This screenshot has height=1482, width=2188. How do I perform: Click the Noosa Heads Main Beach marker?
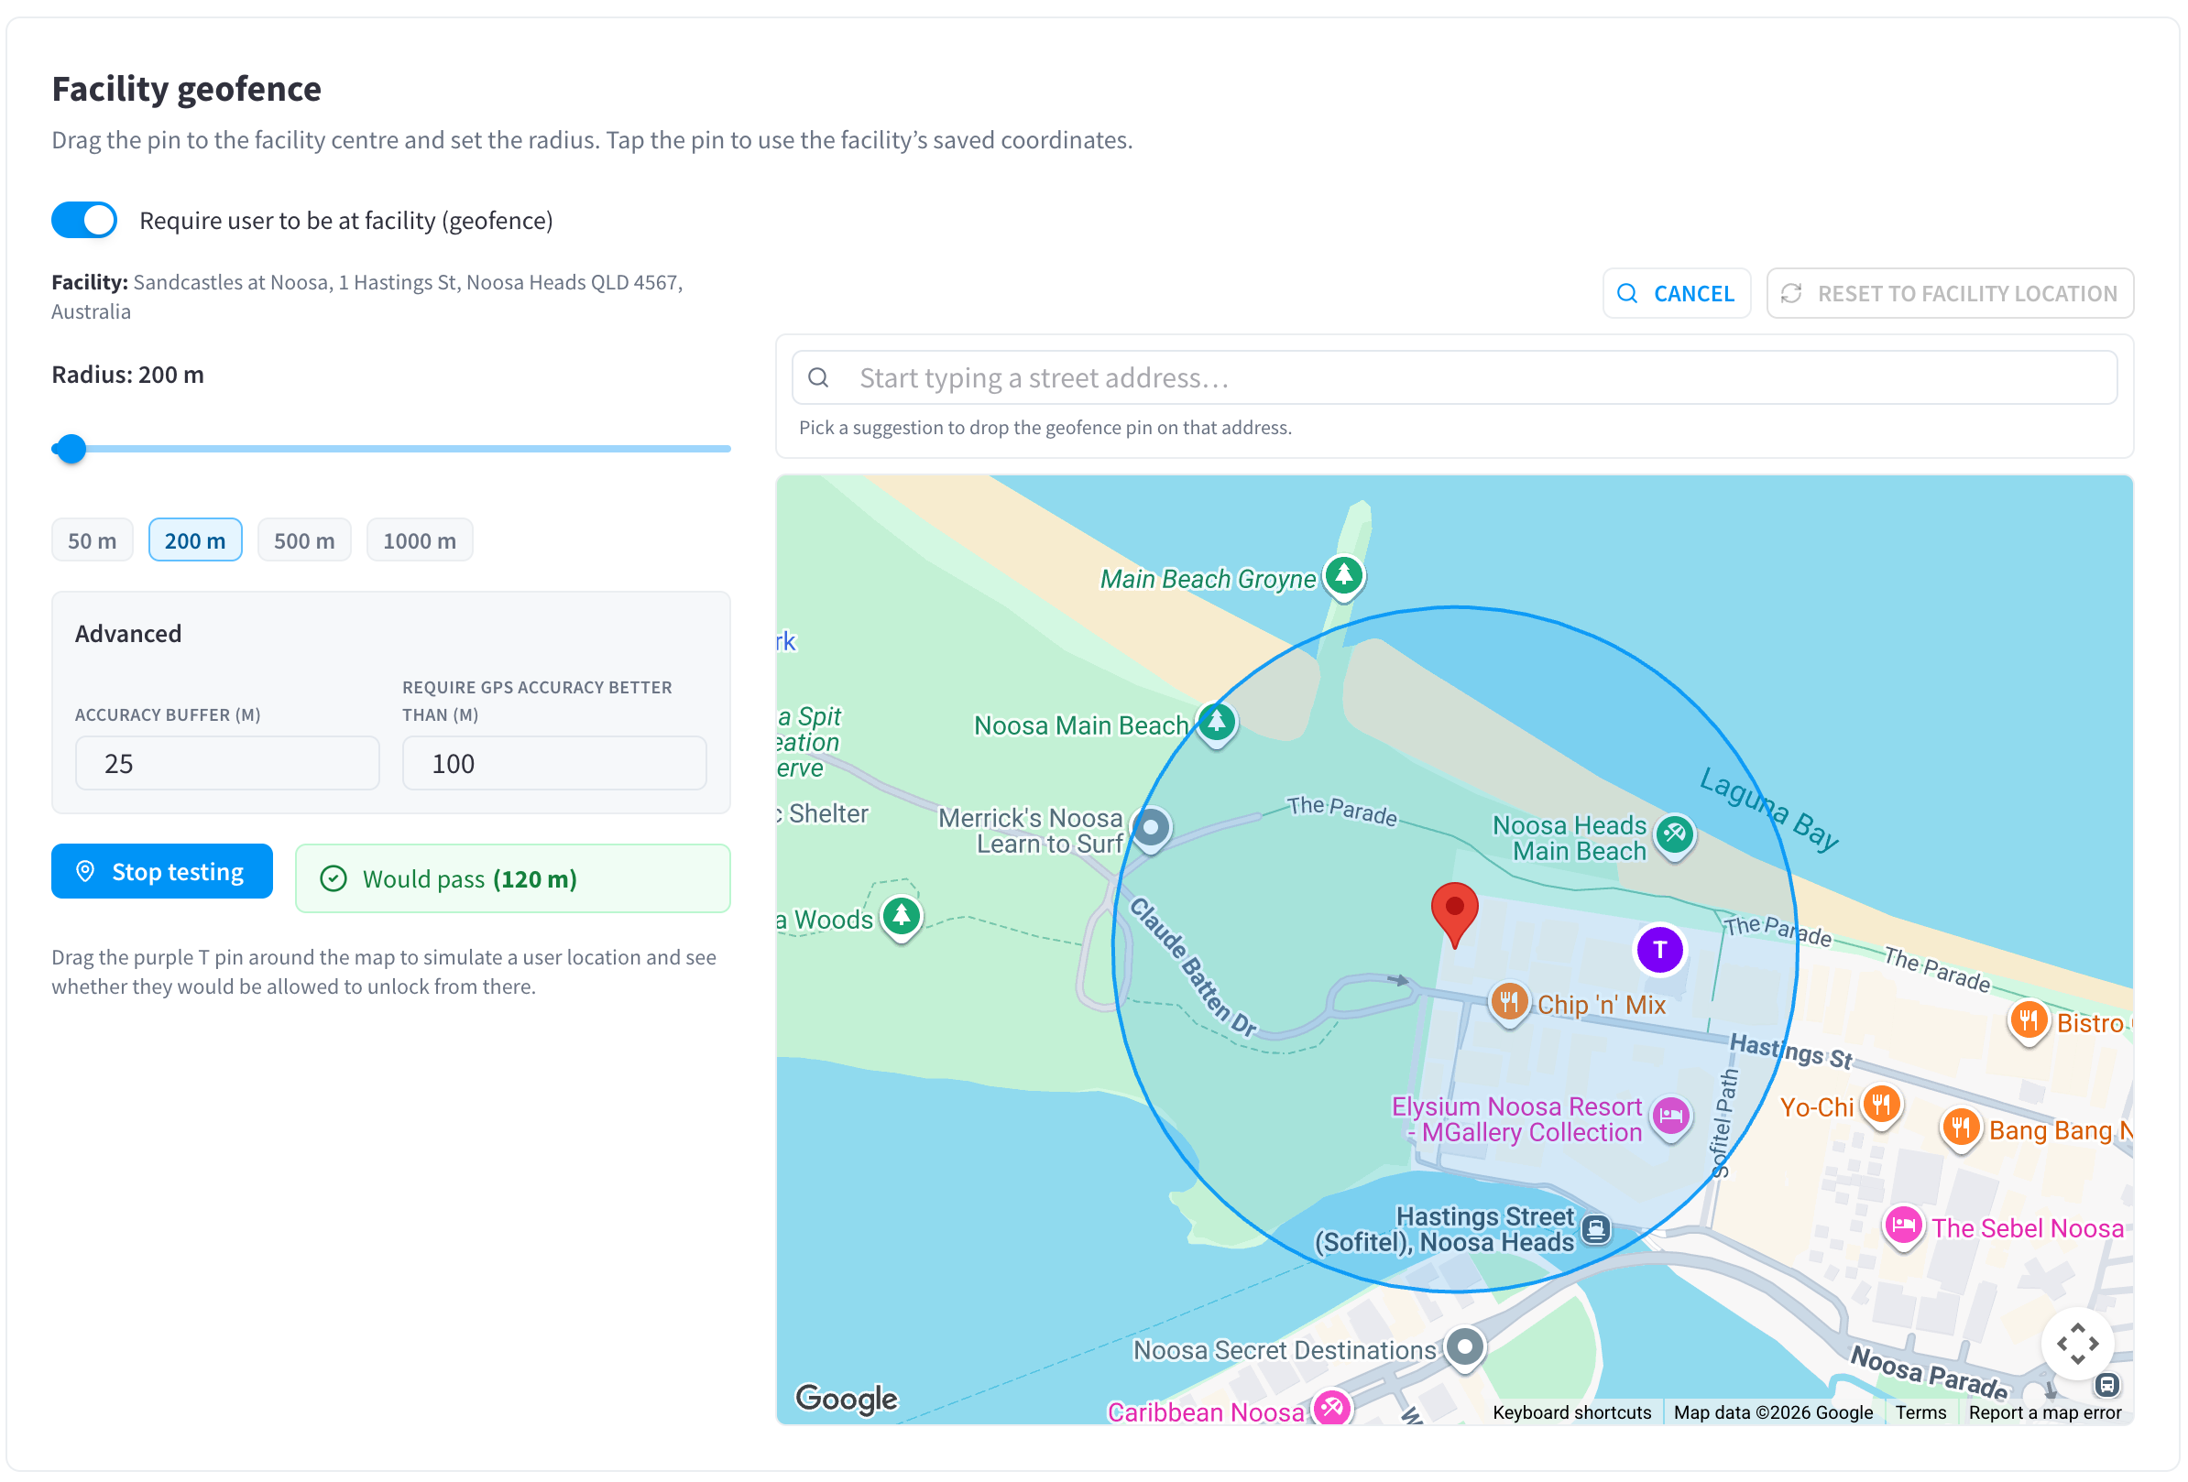[1675, 836]
